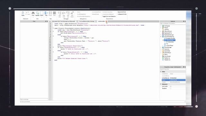Toggle the Disabled checkbox
Image resolution: width=206 pixels, height=116 pixels.
click(x=171, y=88)
